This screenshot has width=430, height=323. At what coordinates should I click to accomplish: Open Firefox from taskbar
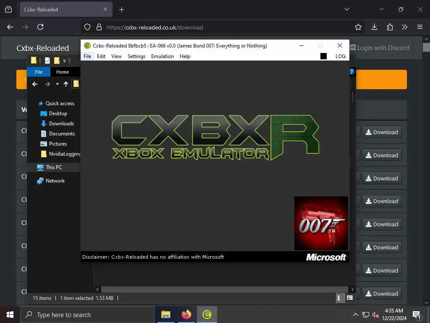(x=186, y=315)
